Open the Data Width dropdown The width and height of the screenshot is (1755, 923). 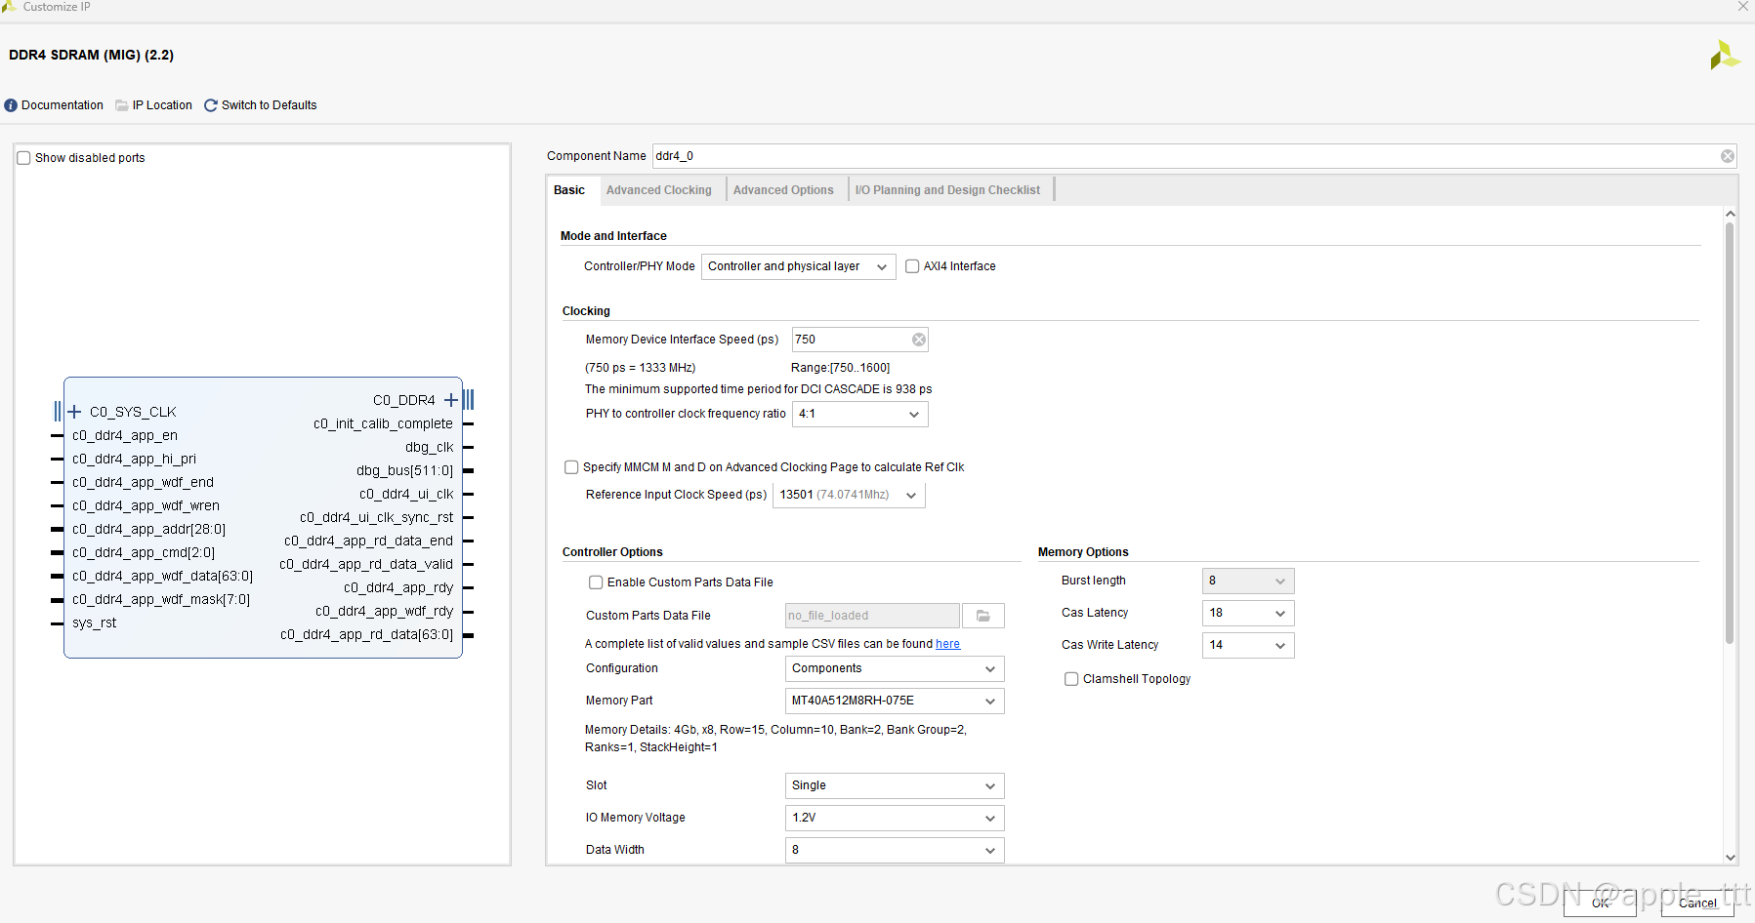[x=895, y=850]
